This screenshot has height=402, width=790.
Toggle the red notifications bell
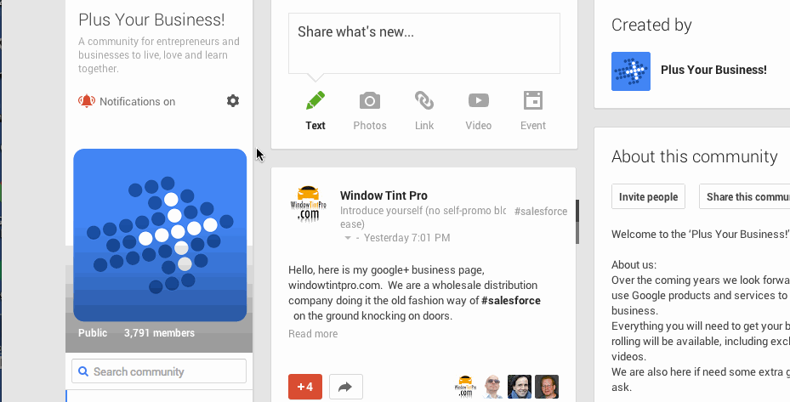point(87,101)
